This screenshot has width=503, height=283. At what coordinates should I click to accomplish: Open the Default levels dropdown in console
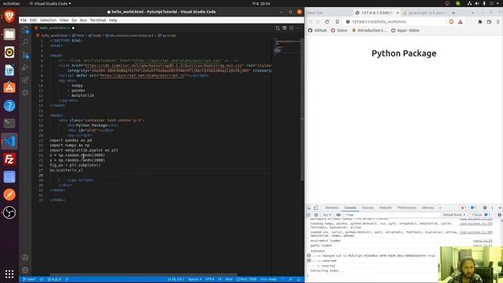pyautogui.click(x=454, y=215)
